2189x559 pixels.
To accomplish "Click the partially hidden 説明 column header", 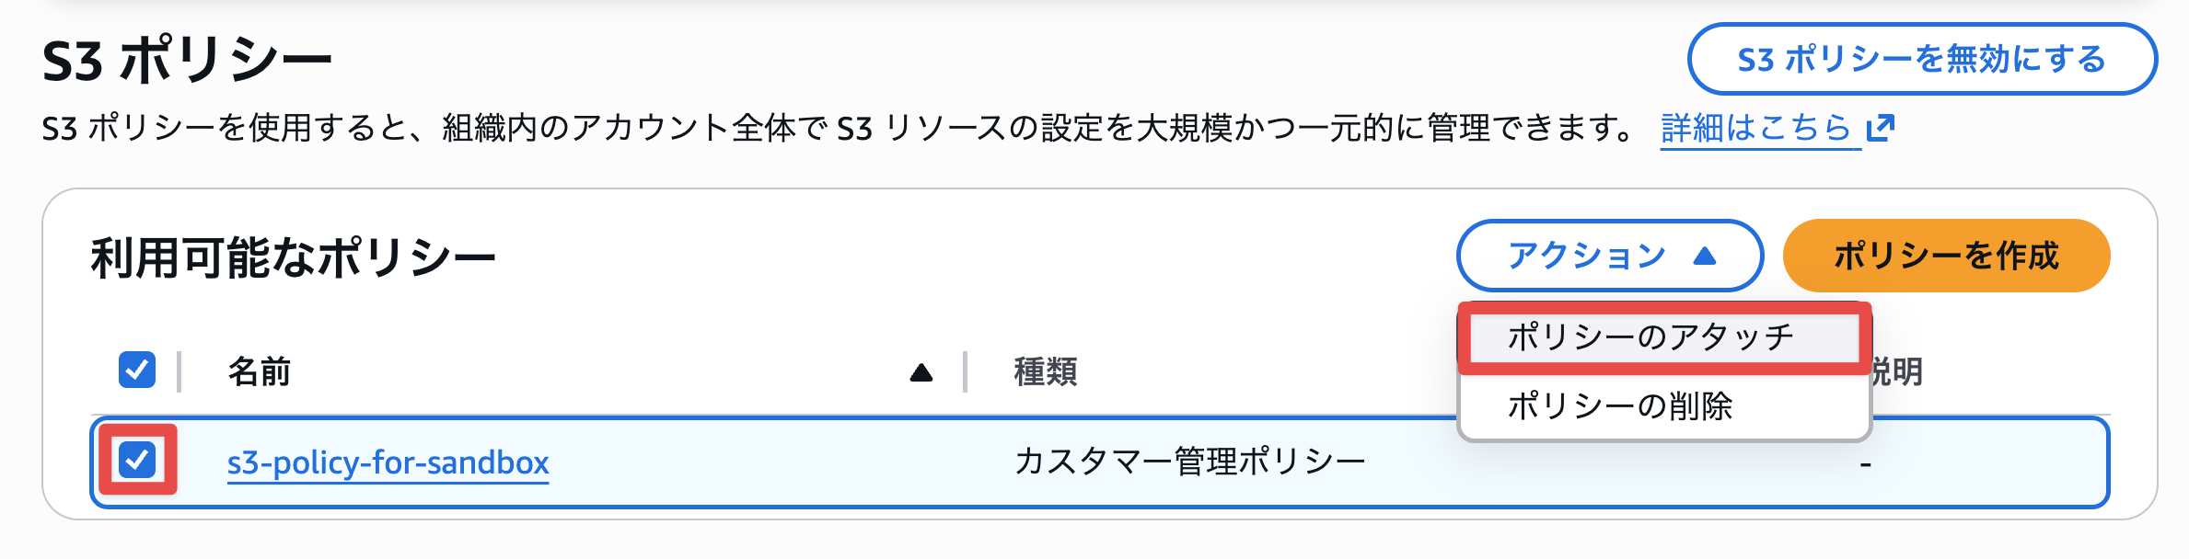I will tap(1898, 372).
